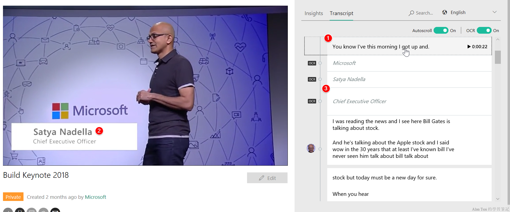The image size is (510, 212).
Task: Select OCR text "Satya Nadella" in transcript
Action: pos(349,79)
